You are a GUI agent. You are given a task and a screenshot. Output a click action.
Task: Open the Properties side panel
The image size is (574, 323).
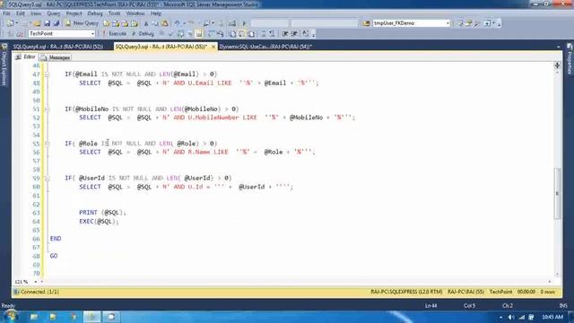pos(570,59)
